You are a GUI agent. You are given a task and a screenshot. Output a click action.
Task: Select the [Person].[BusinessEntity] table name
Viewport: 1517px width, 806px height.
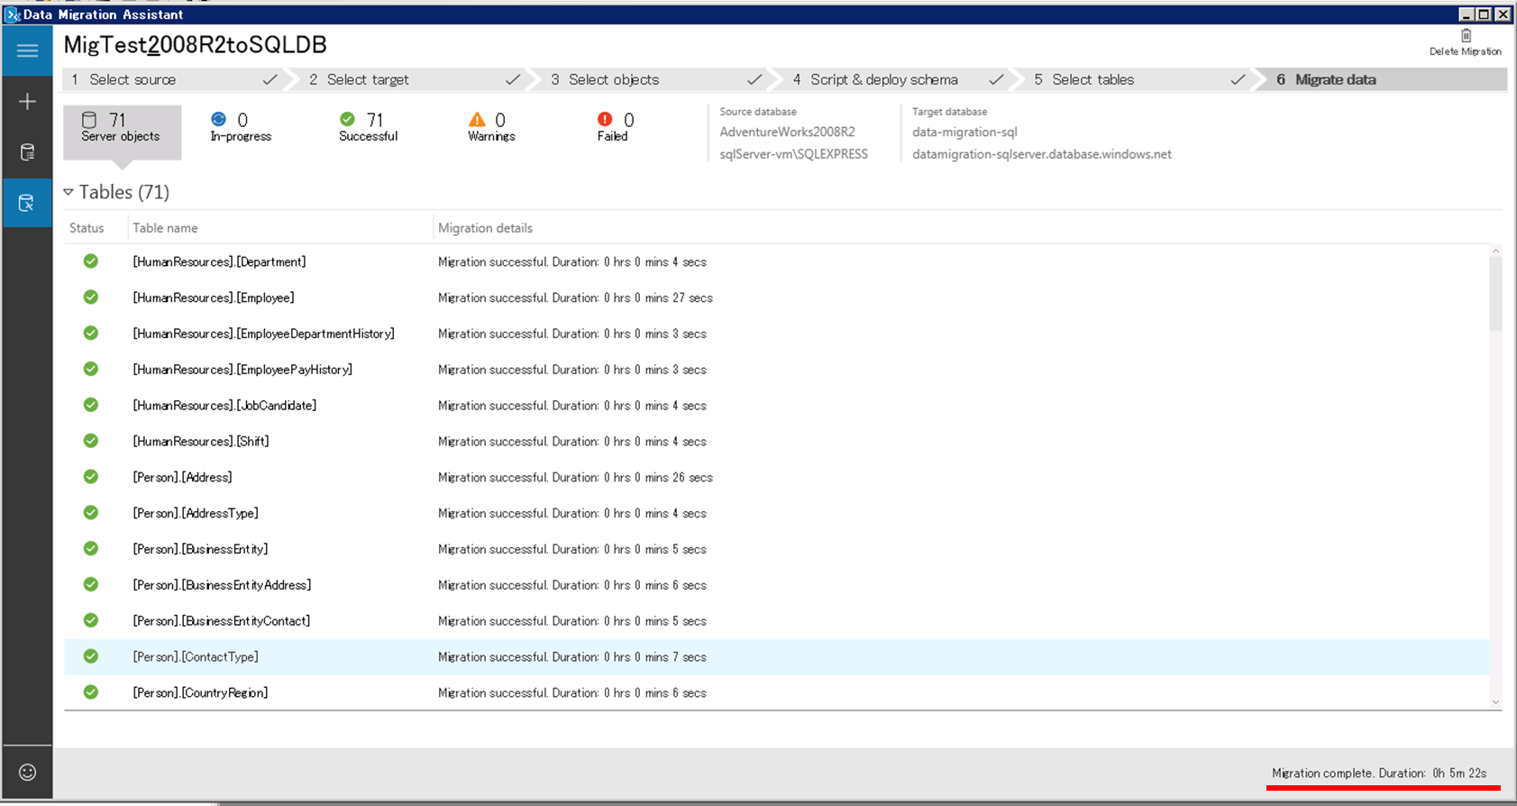tap(200, 549)
